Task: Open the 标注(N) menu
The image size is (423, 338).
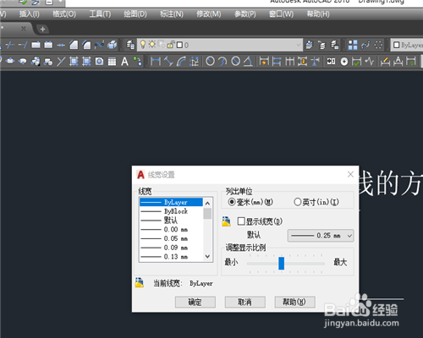Action: coord(172,14)
